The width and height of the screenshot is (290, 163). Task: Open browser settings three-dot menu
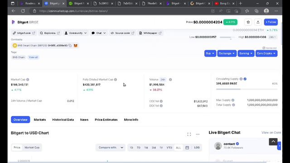point(276,11)
